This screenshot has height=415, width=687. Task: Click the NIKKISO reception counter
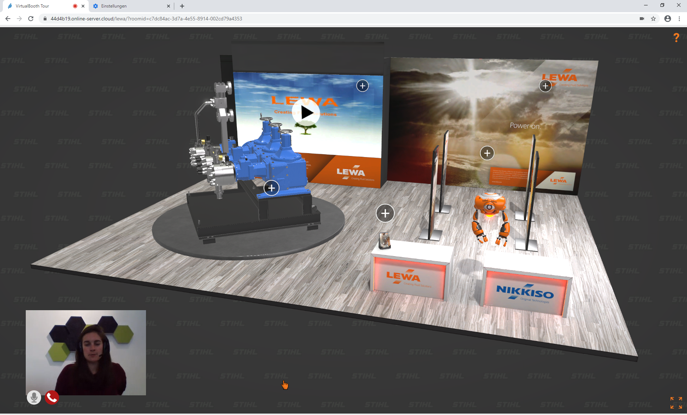527,284
